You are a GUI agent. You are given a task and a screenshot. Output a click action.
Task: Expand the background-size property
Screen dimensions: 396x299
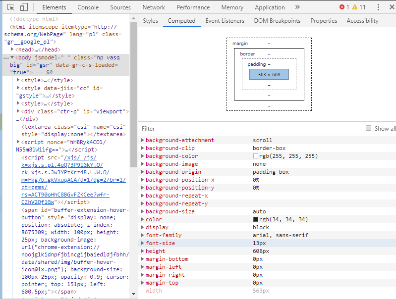(142, 211)
